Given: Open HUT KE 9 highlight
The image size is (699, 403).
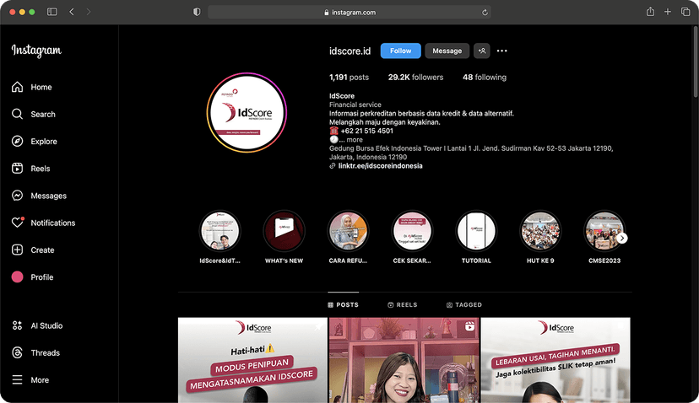Looking at the screenshot, I should 540,231.
